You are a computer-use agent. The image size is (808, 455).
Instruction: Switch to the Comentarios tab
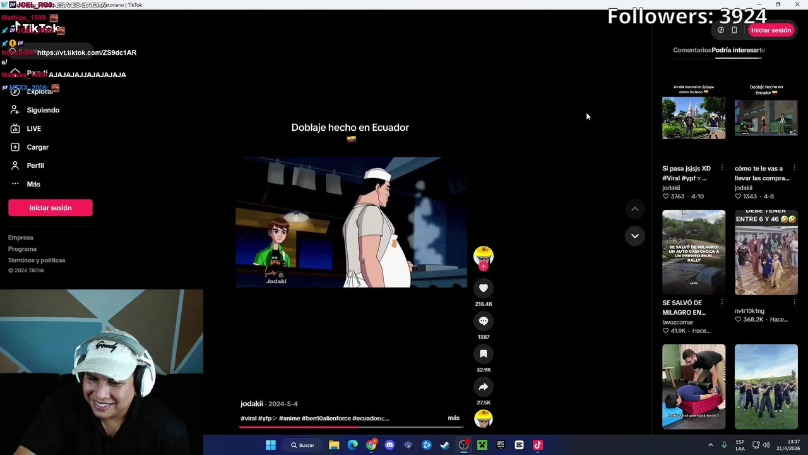pos(692,50)
